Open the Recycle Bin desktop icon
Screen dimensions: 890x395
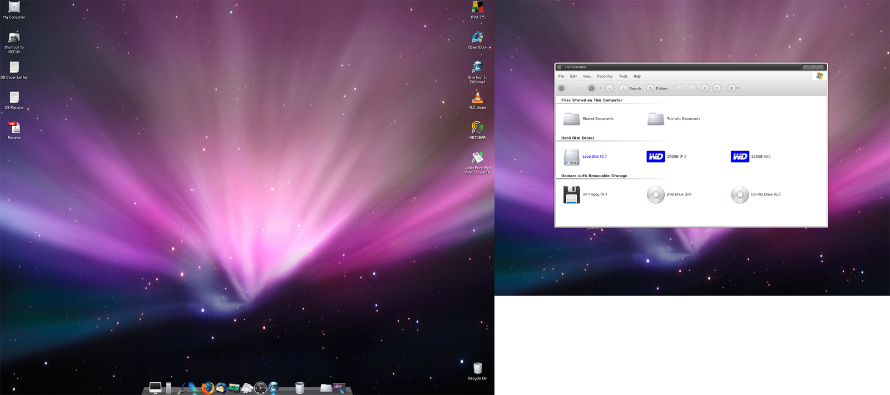(477, 371)
